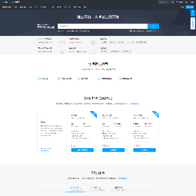Click the fourth circular feature icon in the features row
Screen dimensions: 196x196
click(x=99, y=78)
